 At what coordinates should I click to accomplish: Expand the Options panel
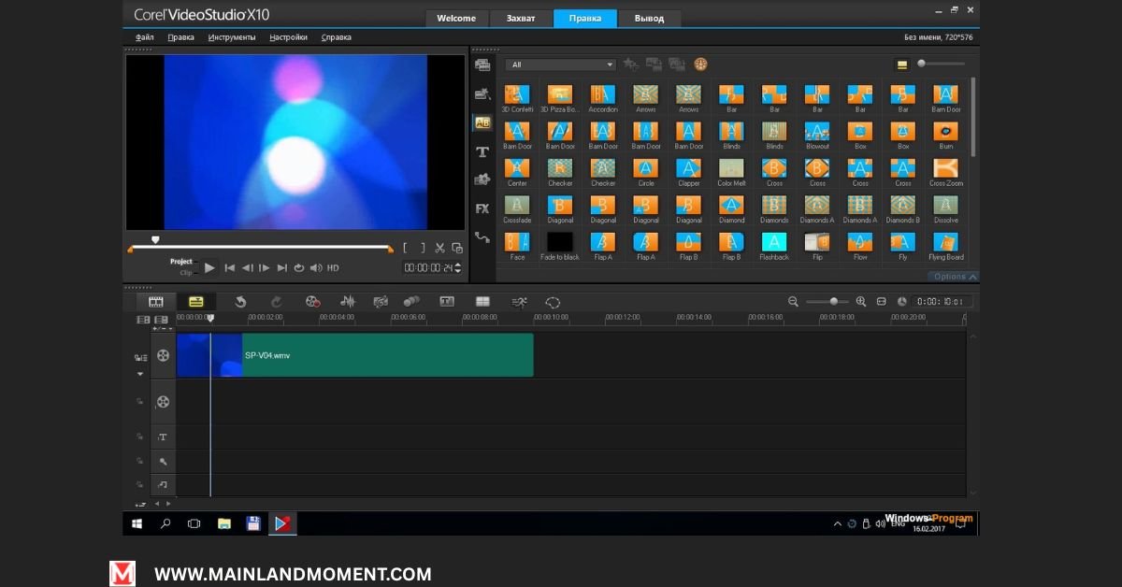pyautogui.click(x=955, y=277)
